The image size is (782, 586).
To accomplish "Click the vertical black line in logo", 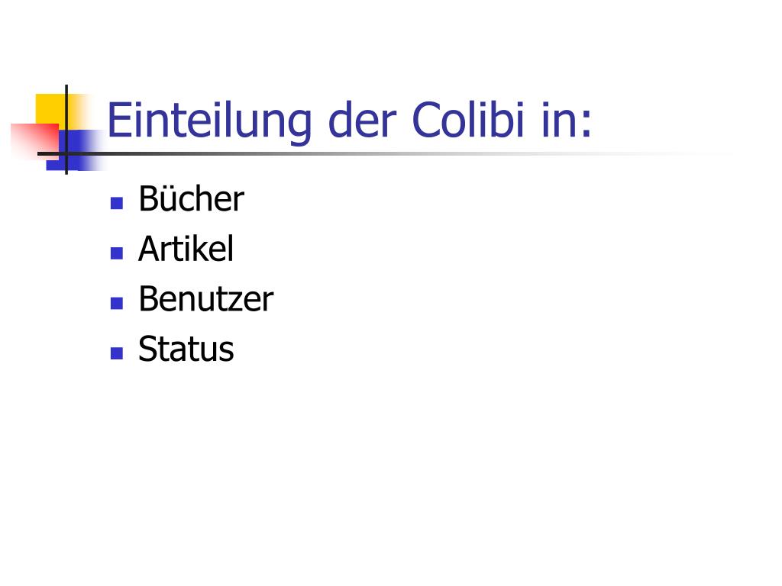I will [66, 130].
